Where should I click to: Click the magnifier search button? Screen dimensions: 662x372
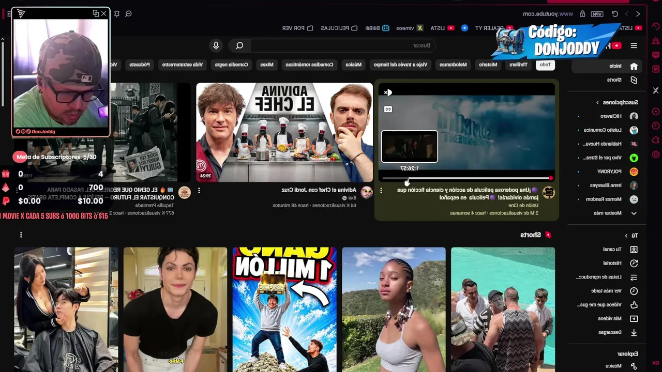tap(239, 45)
